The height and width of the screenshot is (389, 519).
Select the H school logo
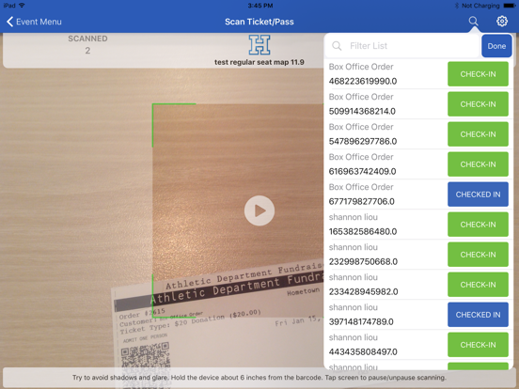coord(259,45)
